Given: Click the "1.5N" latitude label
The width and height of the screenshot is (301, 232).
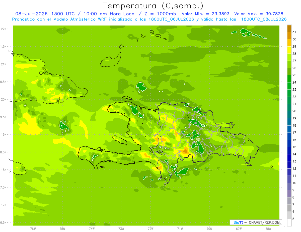Looking at the screenshot, I should tap(4, 47).
